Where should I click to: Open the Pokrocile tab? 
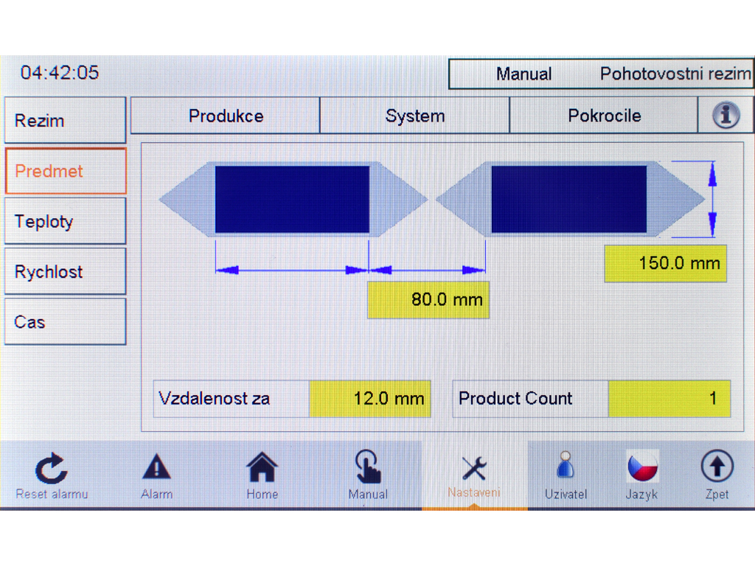pyautogui.click(x=604, y=116)
